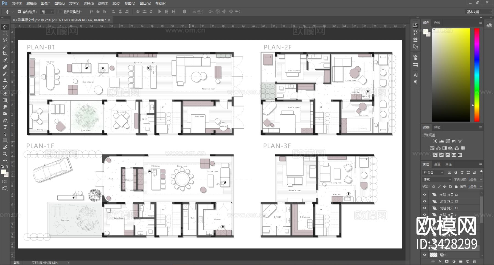Open the blend mode 正常 dropdown
Image resolution: width=494 pixels, height=265 pixels.
437,179
